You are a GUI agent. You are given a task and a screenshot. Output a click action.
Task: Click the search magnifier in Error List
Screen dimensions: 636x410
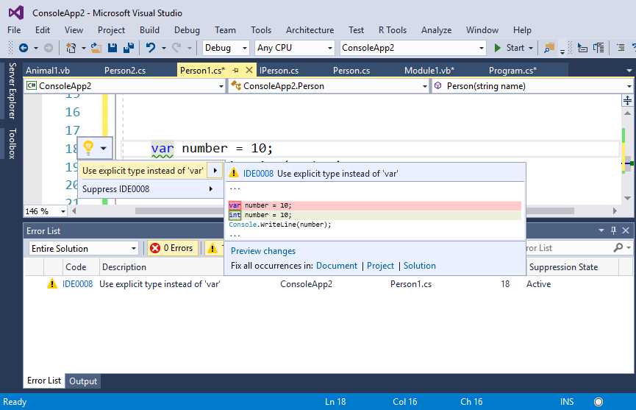click(x=618, y=247)
